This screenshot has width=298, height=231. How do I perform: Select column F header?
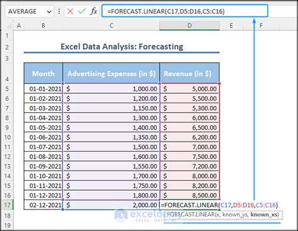(x=261, y=26)
